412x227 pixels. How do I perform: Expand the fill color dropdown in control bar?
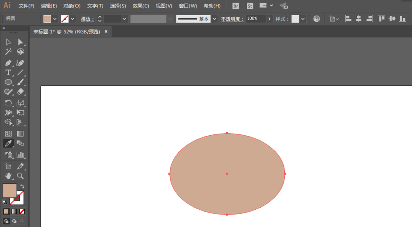(x=55, y=19)
